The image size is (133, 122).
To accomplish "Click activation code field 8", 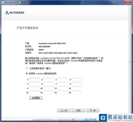I will (x=77, y=84).
